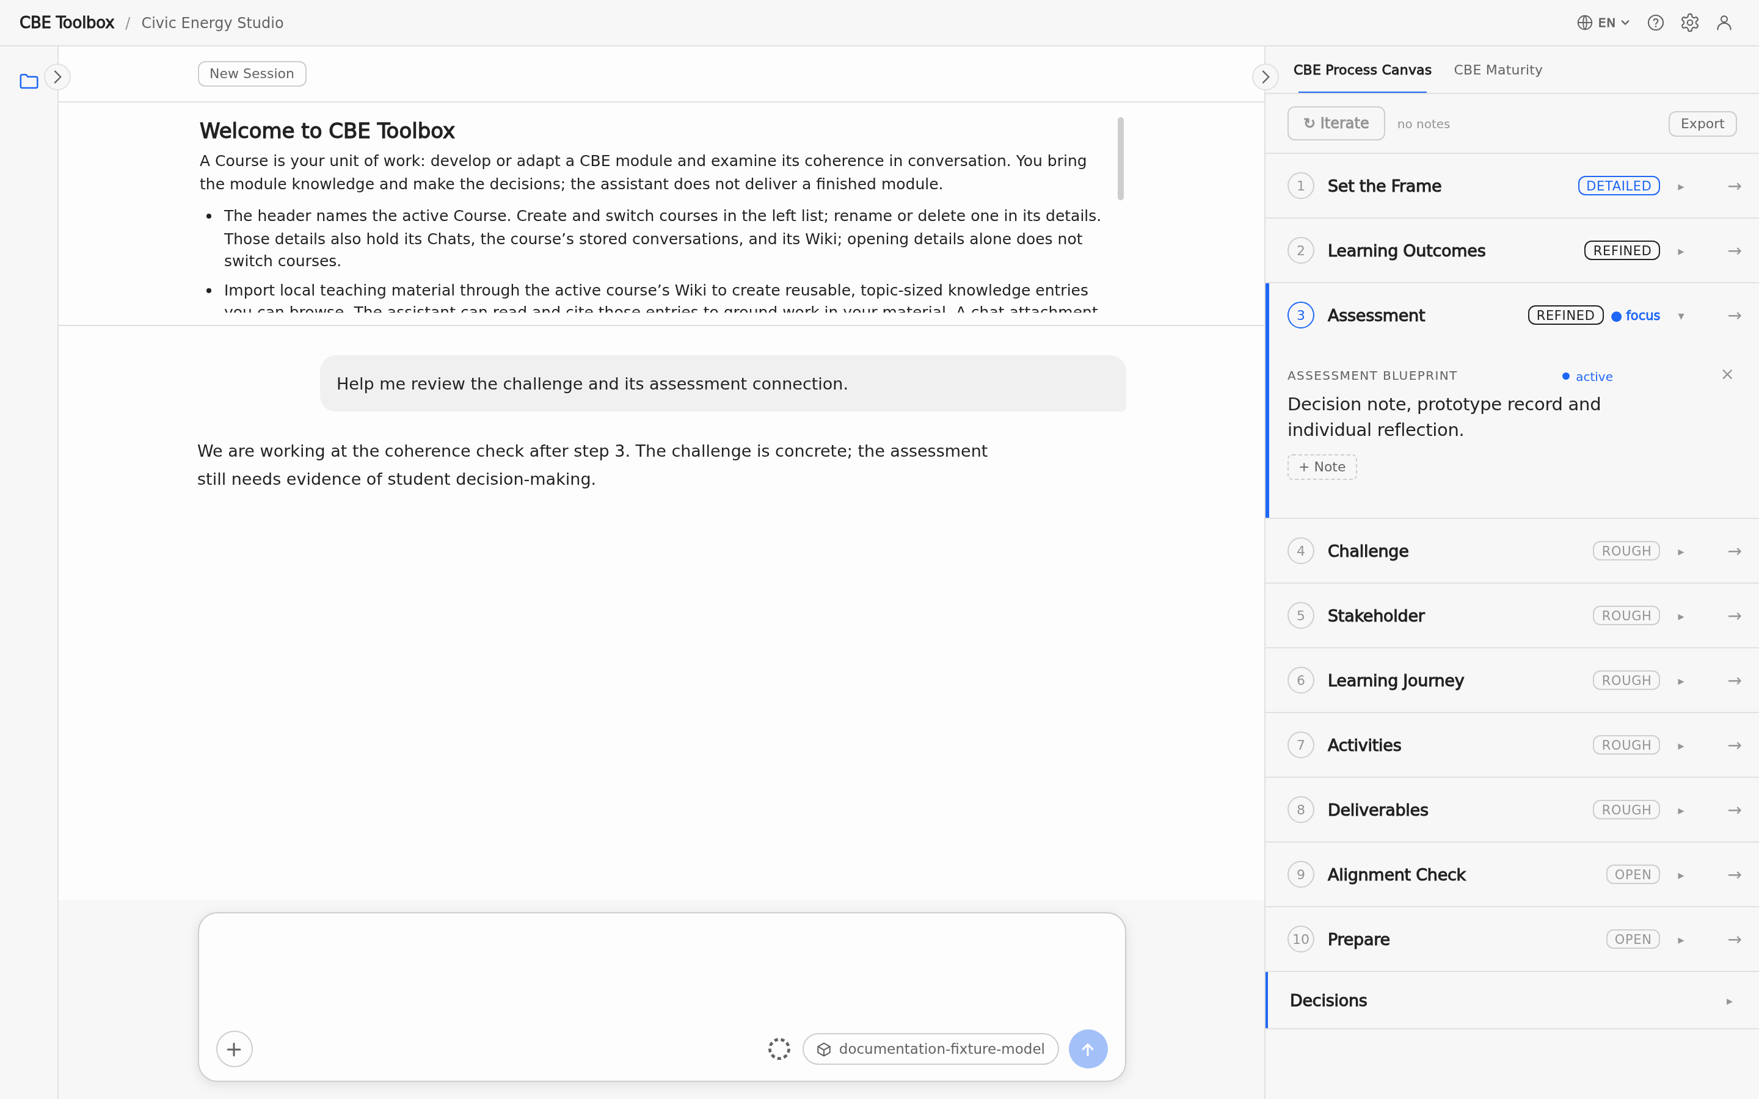Click the arrow icon on Activities row
The image size is (1759, 1099).
coord(1735,745)
